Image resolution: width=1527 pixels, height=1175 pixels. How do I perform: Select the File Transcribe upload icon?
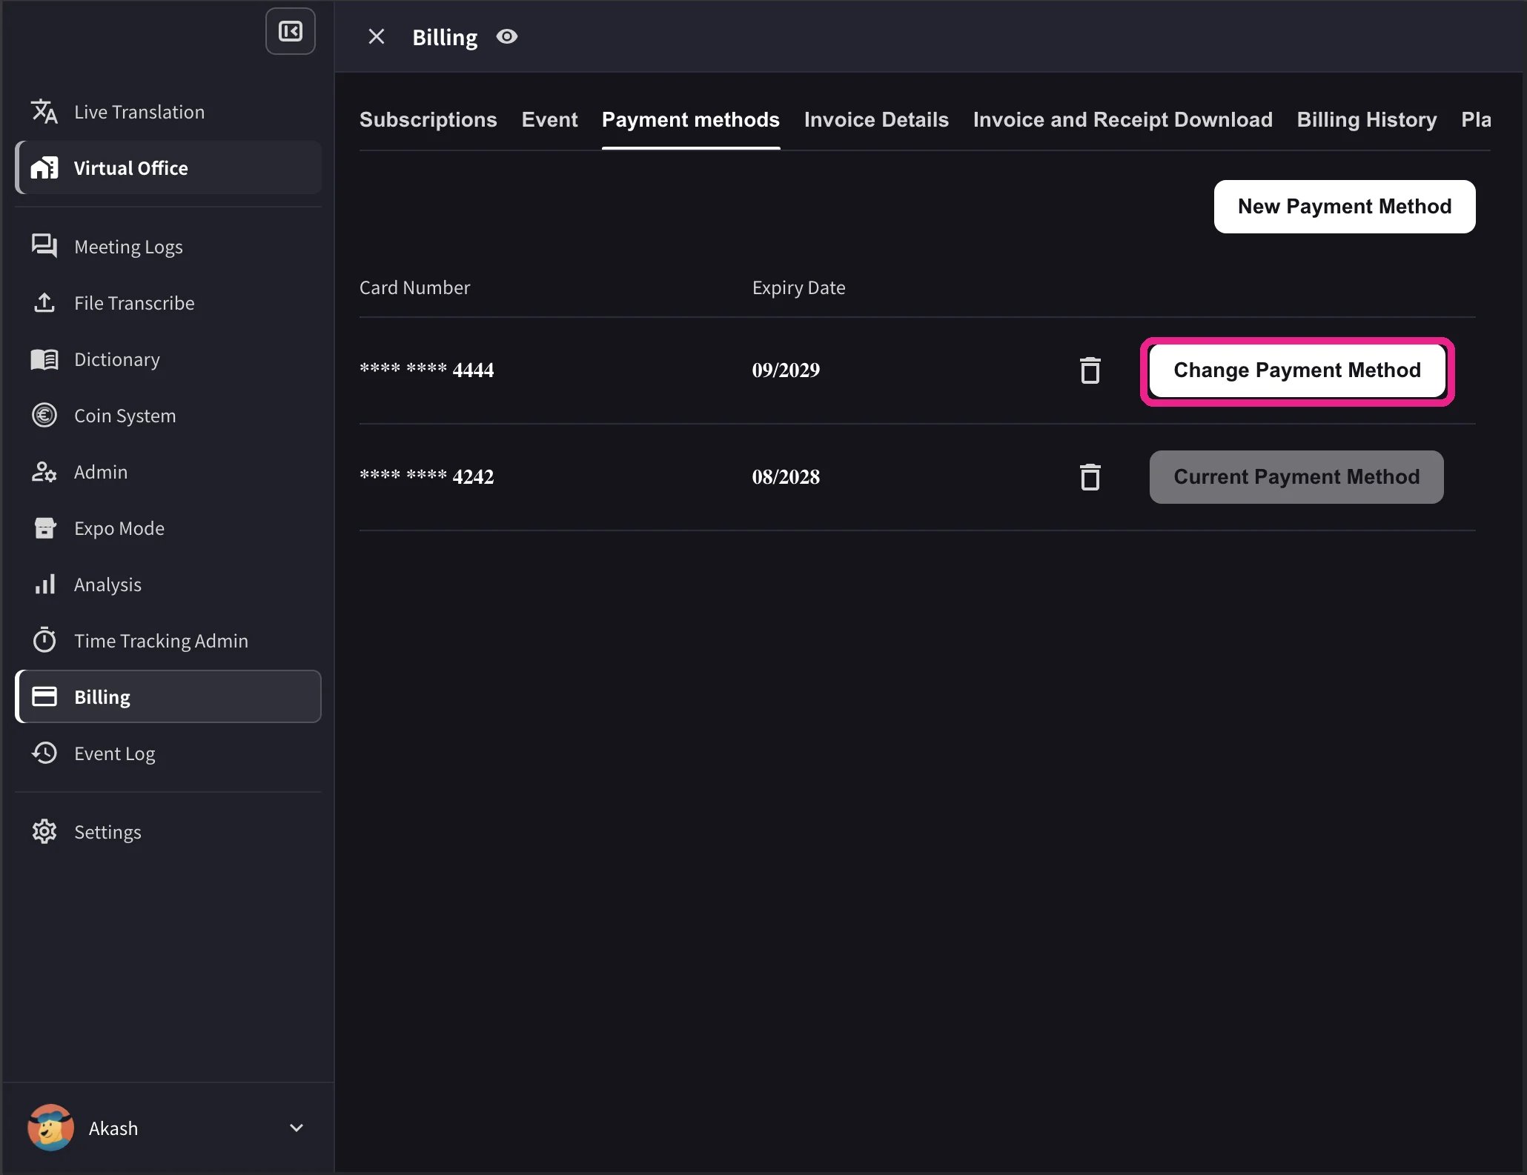coord(44,302)
